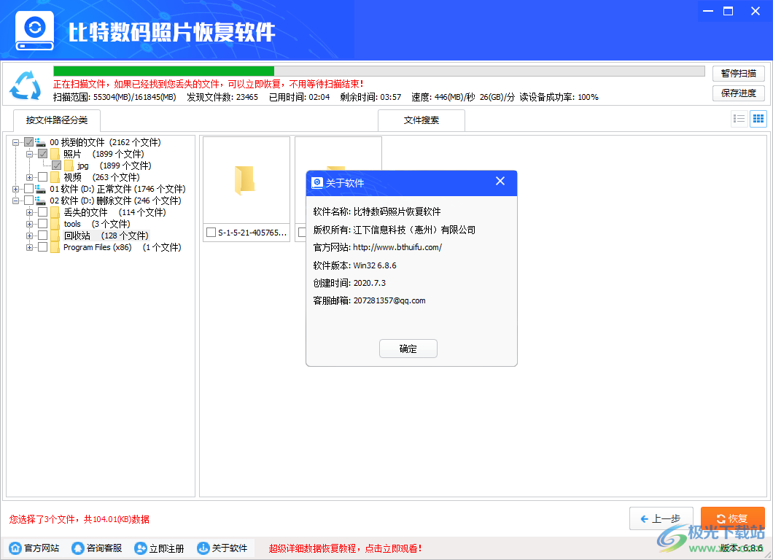Viewport: 773px width, 560px height.
Task: Expand the 丢失的文件 tree node
Action: 28,212
